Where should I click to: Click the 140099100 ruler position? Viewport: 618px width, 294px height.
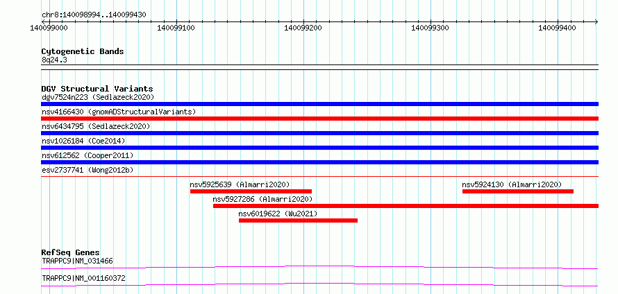pyautogui.click(x=176, y=28)
